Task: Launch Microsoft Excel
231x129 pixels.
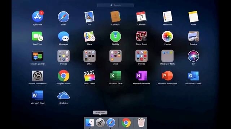Action: (x=115, y=76)
